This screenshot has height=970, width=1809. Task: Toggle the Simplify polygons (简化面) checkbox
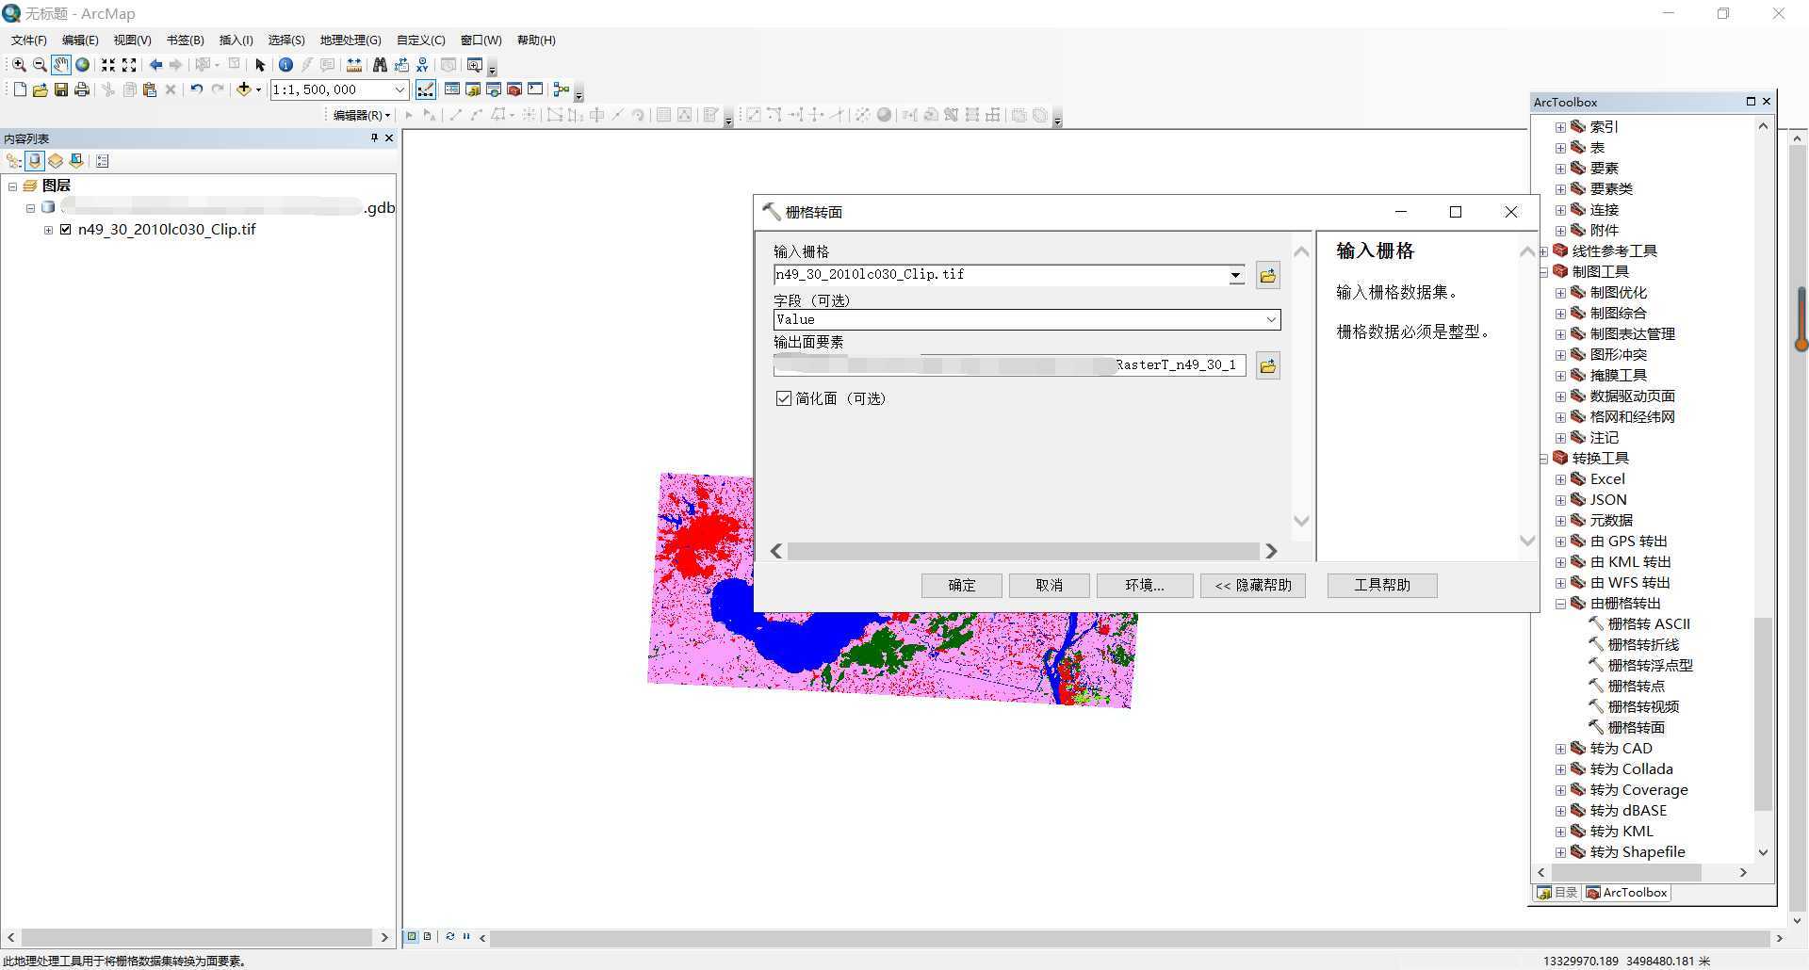[783, 398]
